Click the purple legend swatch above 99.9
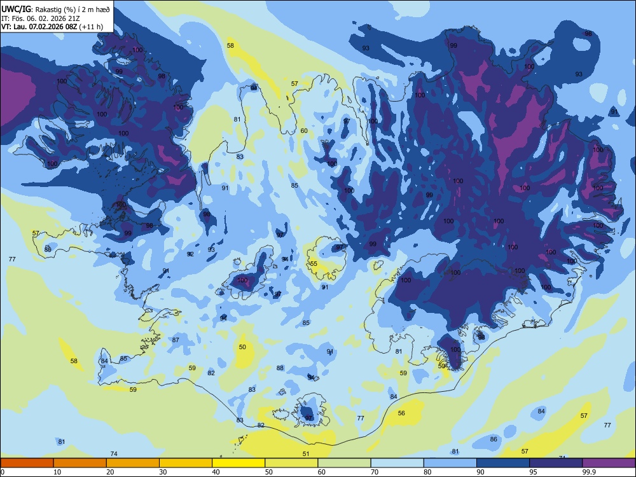The image size is (636, 477). 609,463
